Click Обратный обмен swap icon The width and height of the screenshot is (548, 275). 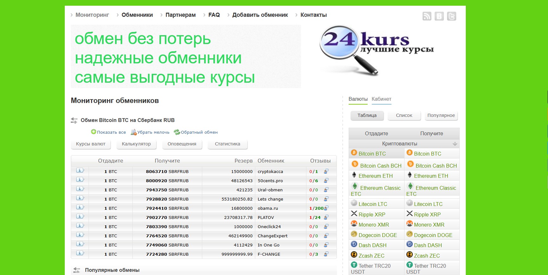177,132
